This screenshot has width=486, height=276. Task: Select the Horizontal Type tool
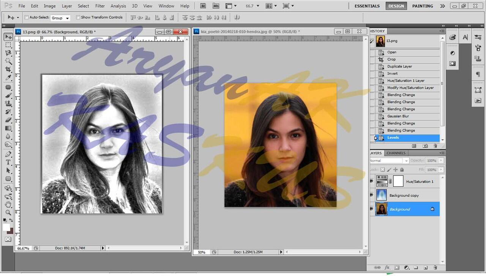click(8, 162)
